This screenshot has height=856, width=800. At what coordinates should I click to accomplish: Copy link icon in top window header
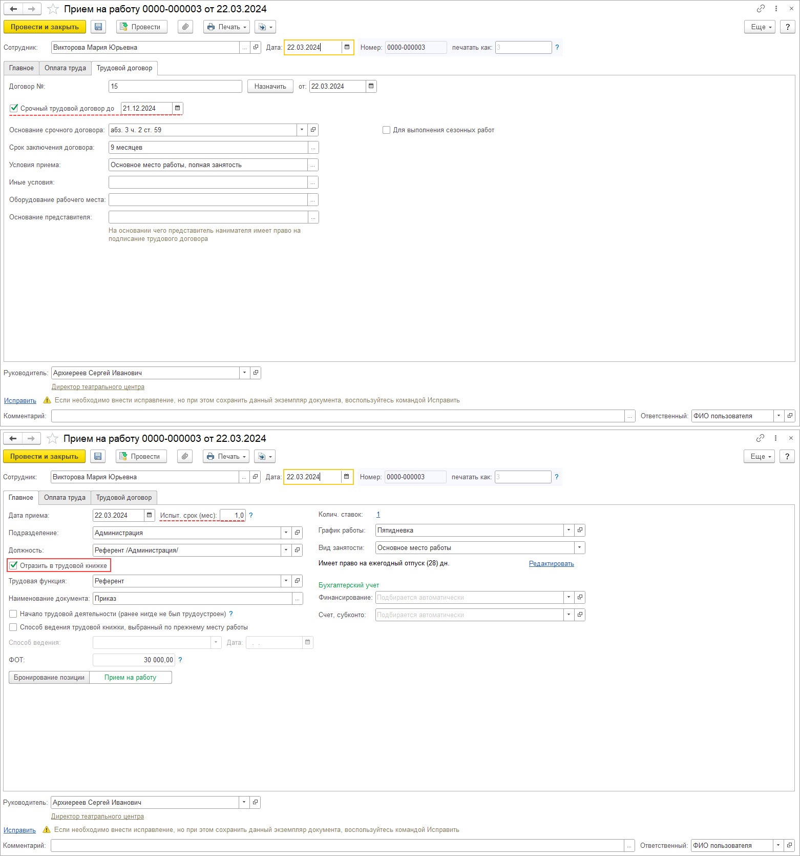761,9
